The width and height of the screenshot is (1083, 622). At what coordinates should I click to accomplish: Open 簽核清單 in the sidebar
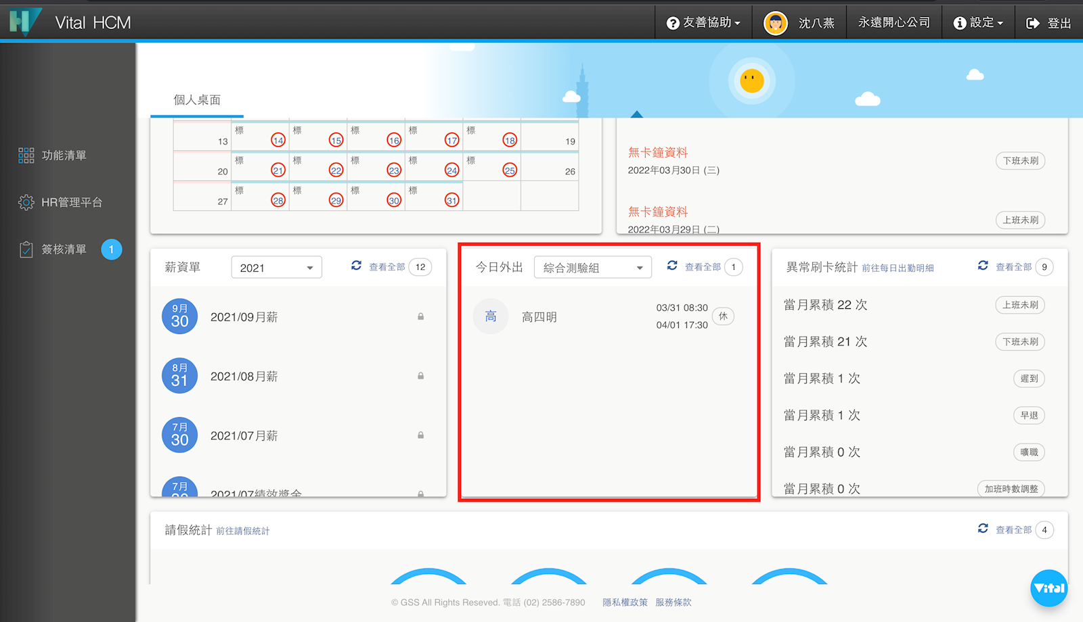tap(64, 249)
